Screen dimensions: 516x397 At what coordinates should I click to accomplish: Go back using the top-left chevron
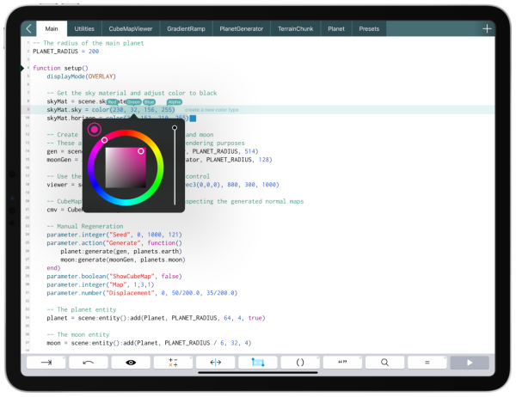28,29
